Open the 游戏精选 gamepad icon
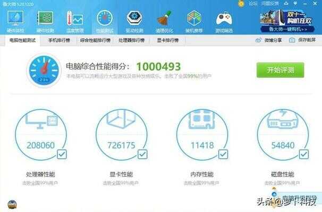 pyautogui.click(x=224, y=19)
